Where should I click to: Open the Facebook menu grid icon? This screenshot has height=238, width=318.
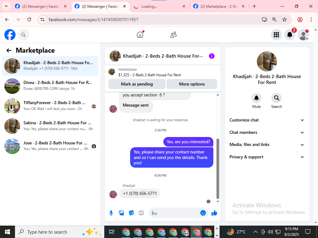(276, 35)
